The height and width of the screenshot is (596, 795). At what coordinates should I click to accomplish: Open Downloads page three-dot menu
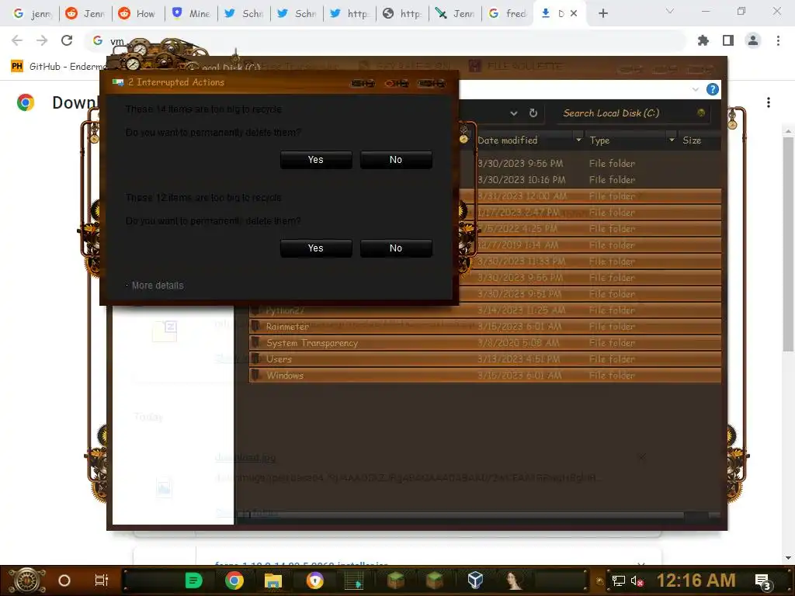[769, 102]
